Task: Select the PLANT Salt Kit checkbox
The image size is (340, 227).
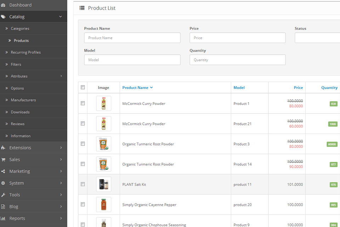Action: click(83, 184)
